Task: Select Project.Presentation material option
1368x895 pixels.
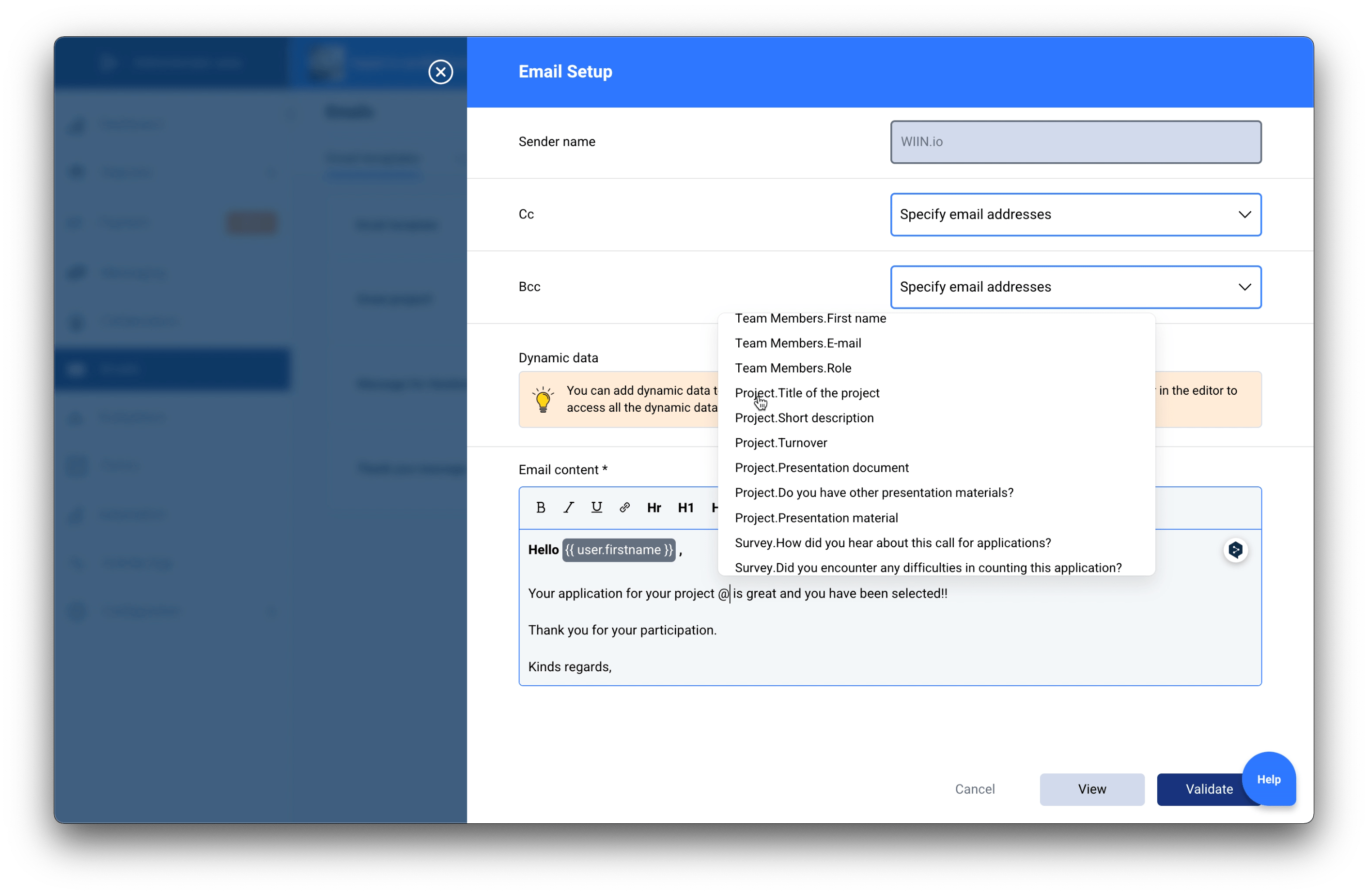Action: click(816, 518)
